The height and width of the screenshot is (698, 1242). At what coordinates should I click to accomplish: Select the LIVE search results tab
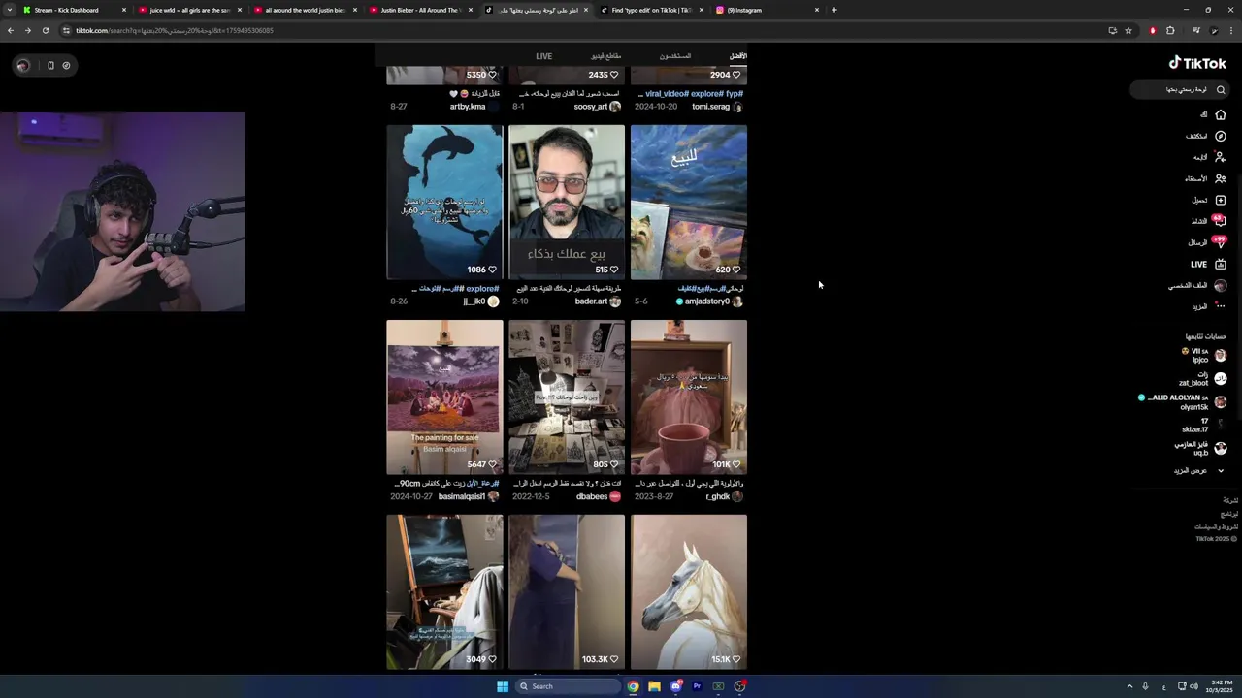pyautogui.click(x=543, y=56)
